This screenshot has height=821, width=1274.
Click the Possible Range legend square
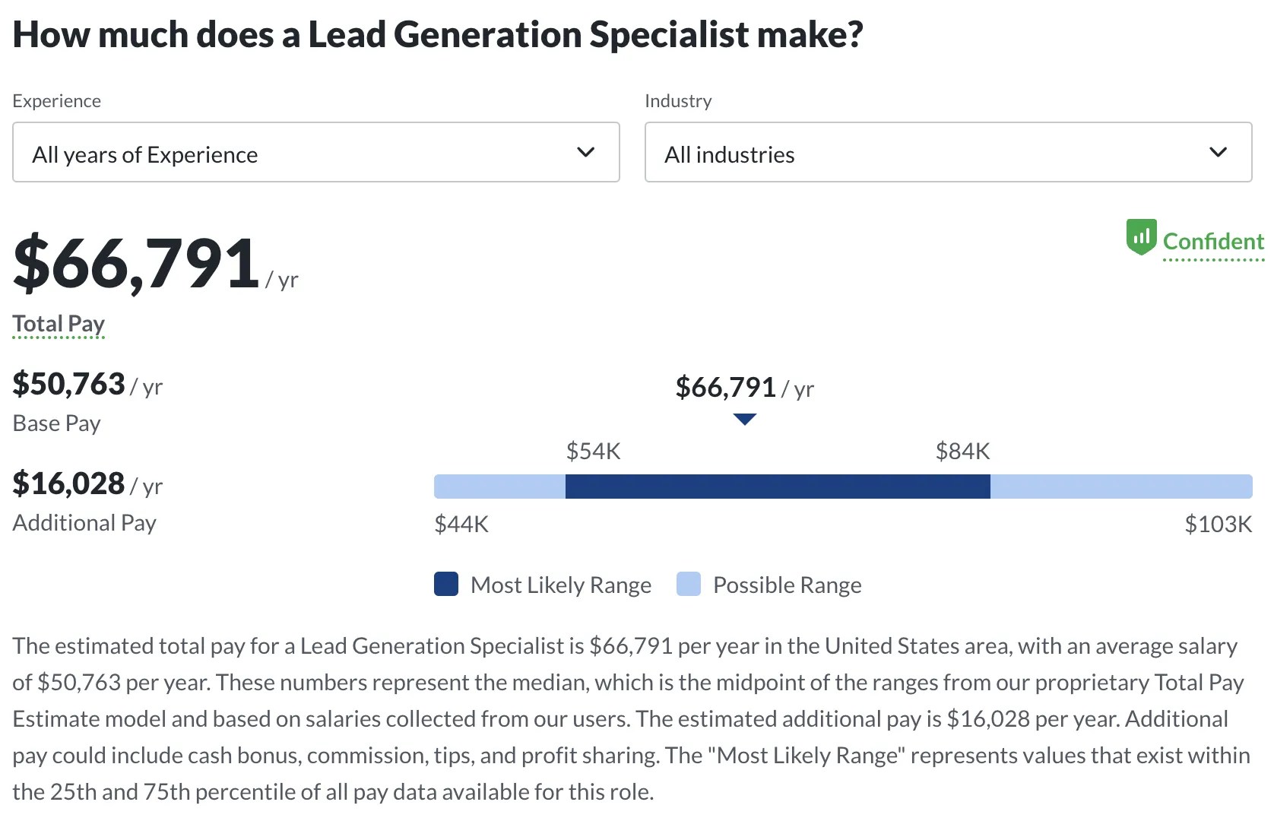pyautogui.click(x=688, y=584)
